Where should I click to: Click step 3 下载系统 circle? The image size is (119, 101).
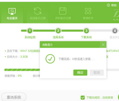pos(86,31)
